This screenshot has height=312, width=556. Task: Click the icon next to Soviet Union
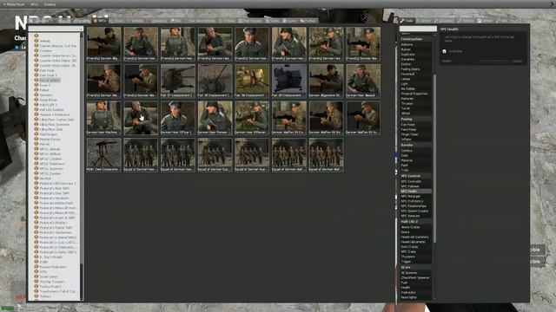36,276
